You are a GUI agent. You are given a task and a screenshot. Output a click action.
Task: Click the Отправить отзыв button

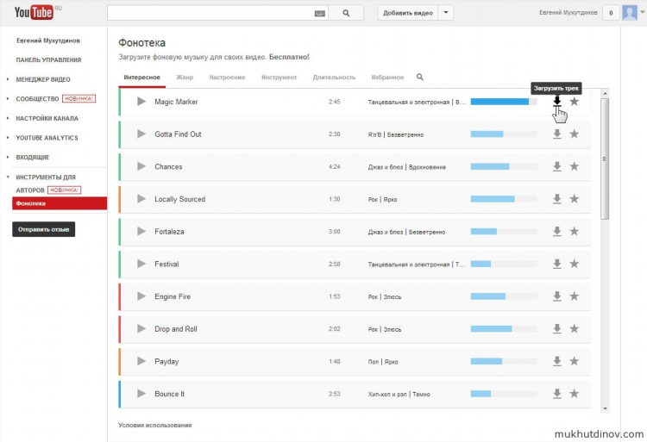44,229
